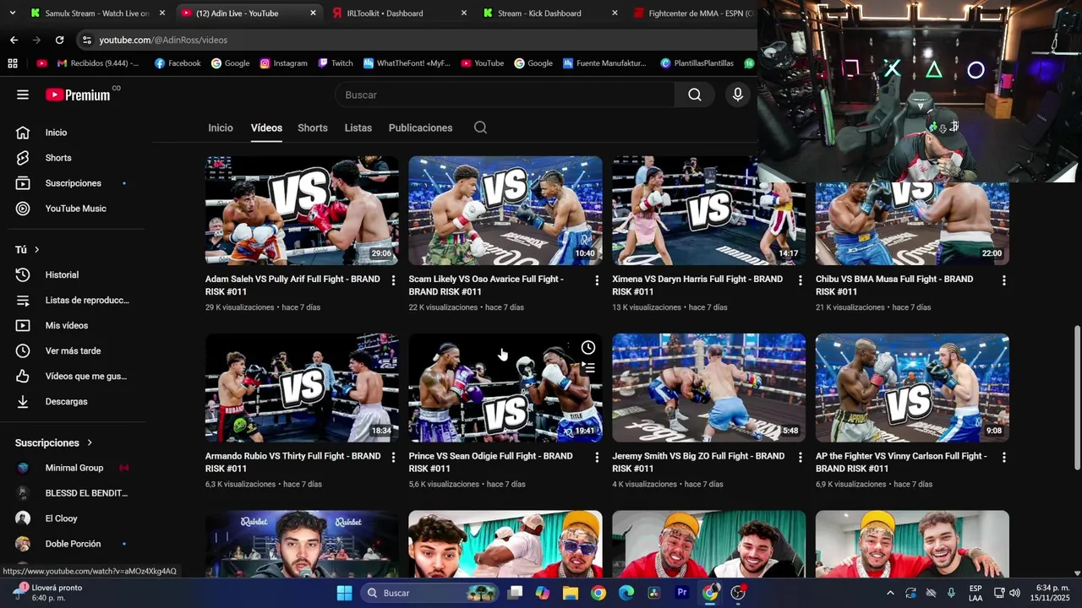
Task: Open WhatTheFont bookmark
Action: 407,63
